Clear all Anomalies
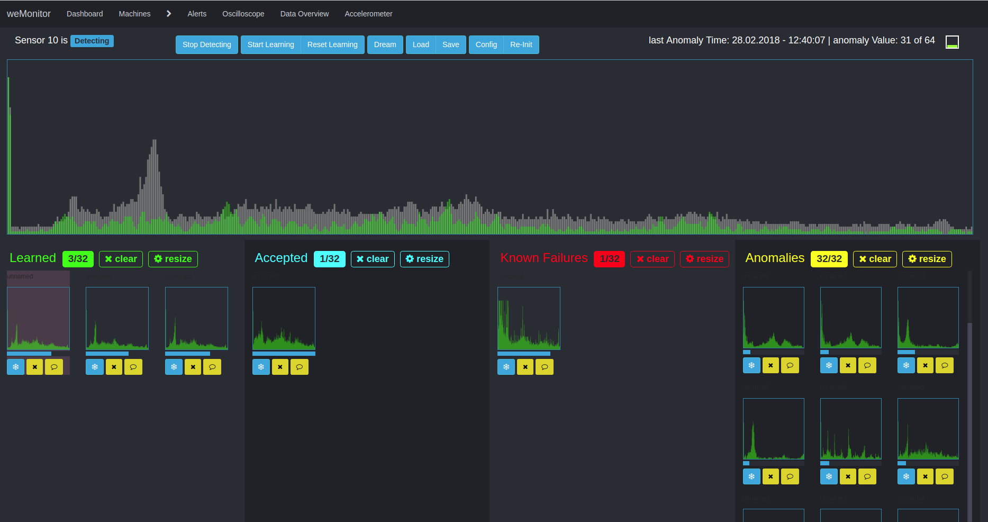The height and width of the screenshot is (522, 988). (875, 259)
